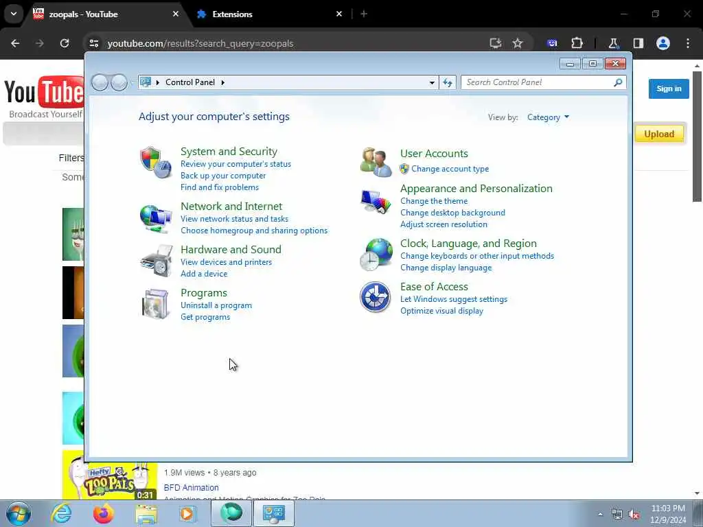Screen dimensions: 703x527
Task: Launch Firefox from taskbar
Action: click(x=104, y=513)
